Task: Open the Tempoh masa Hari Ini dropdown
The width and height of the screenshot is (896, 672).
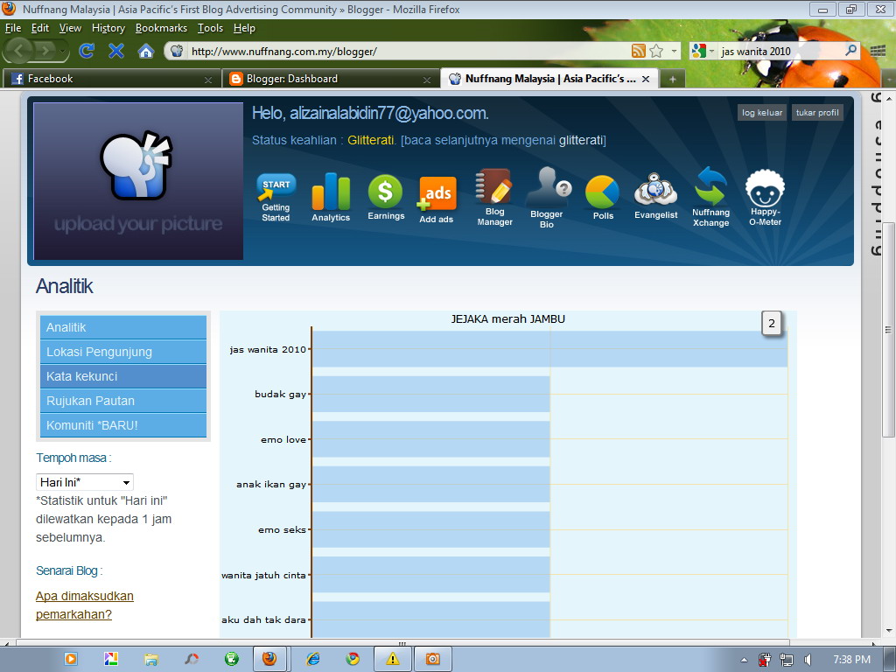Action: [85, 482]
